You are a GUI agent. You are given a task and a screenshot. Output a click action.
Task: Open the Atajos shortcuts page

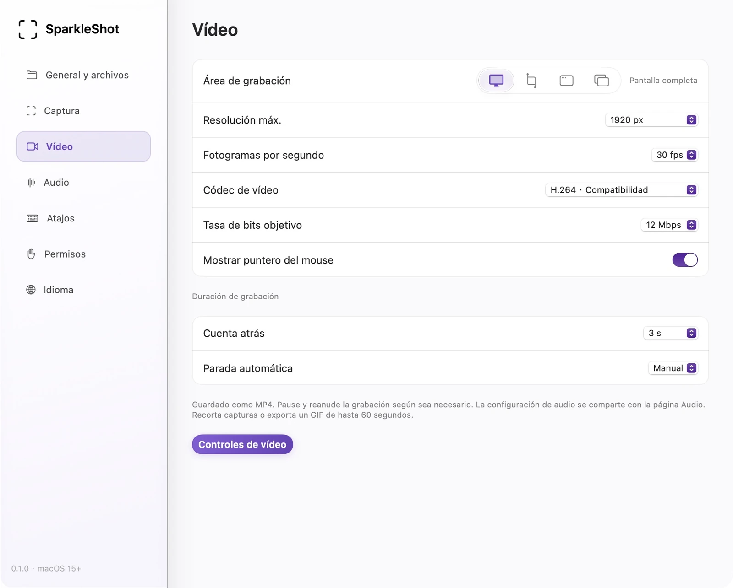pos(83,218)
